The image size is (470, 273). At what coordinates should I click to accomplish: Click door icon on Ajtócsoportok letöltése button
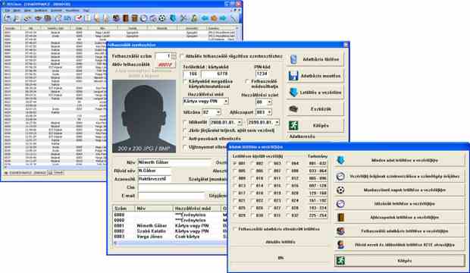point(340,217)
